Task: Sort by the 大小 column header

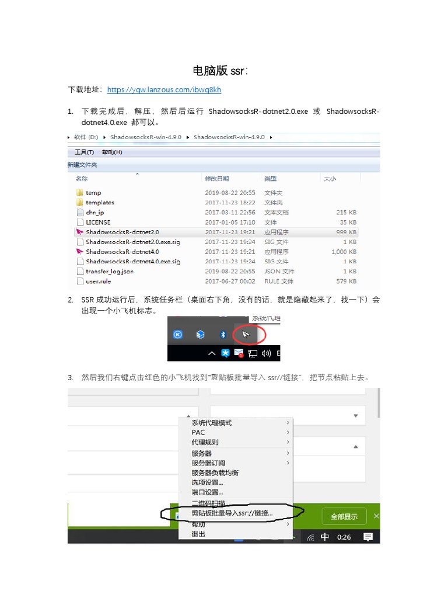Action: (x=330, y=179)
